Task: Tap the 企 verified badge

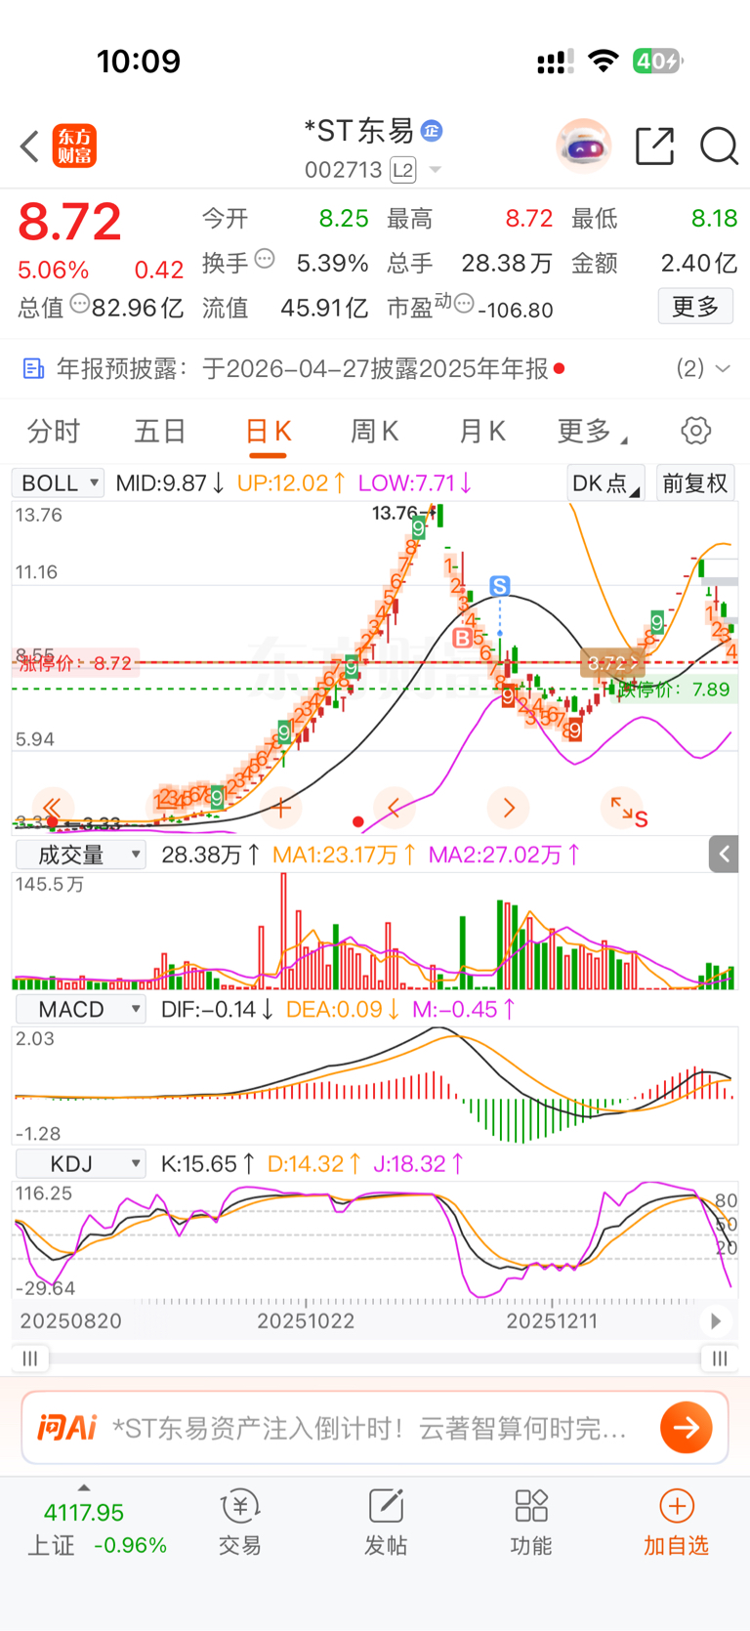Action: pyautogui.click(x=432, y=130)
